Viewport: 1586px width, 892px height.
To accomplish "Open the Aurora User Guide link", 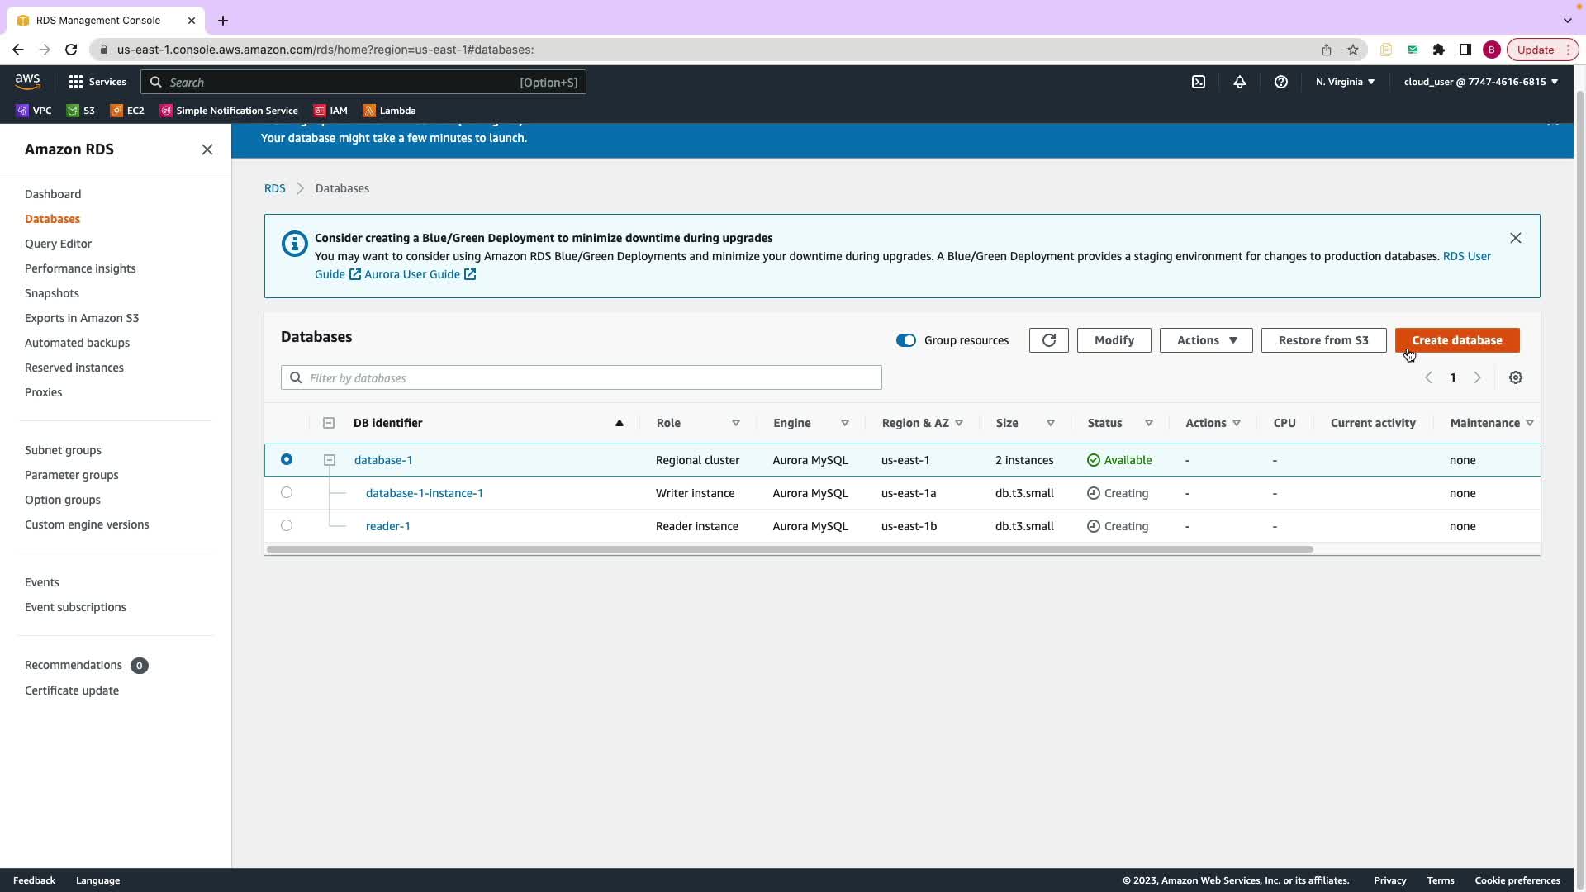I will [x=412, y=274].
